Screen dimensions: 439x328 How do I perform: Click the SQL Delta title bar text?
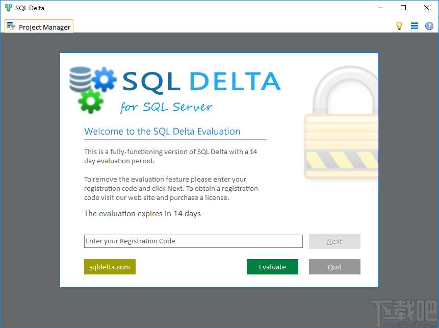click(x=29, y=7)
